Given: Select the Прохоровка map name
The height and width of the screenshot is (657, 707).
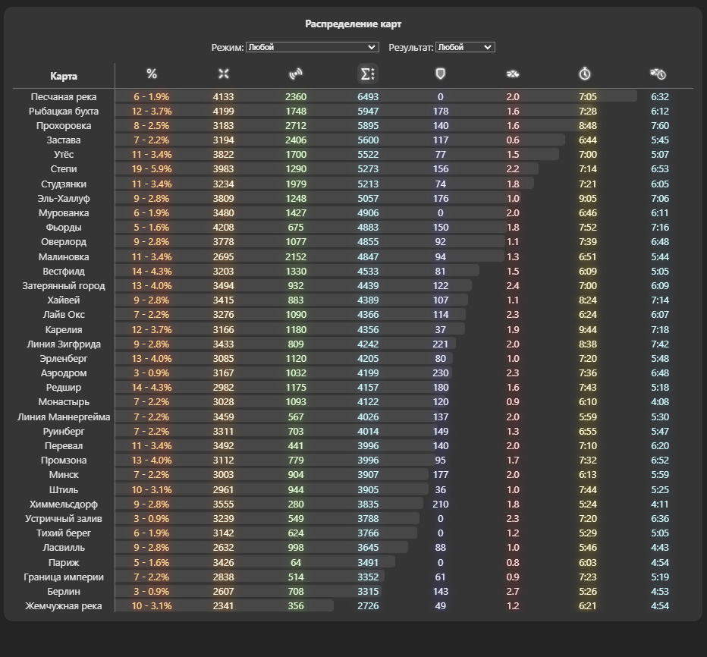Looking at the screenshot, I should point(64,126).
